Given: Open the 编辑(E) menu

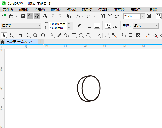Looking at the screenshot, I should coord(23,10).
